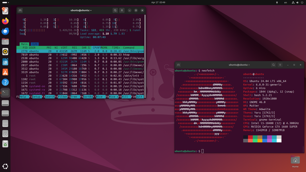Open Rhythmbox music player from the dock
The width and height of the screenshot is (306, 172).
click(x=6, y=52)
